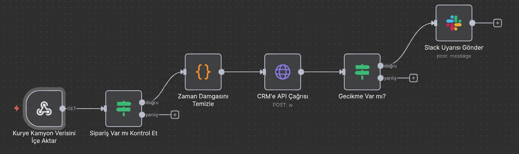Screen dimensions: 519x154
Task: Select the Gecikme Var mı? signpost icon
Action: coord(362,72)
